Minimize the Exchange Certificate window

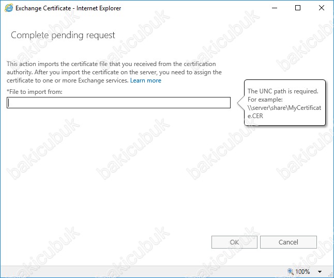(x=275, y=8)
